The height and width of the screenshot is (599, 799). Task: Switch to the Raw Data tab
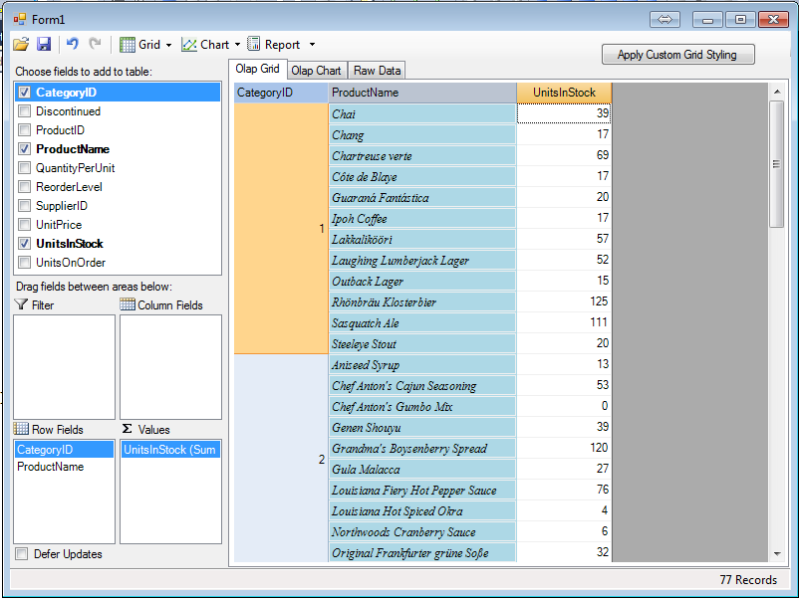tap(377, 71)
